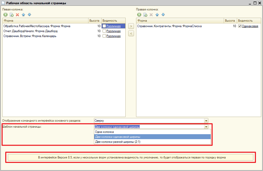Click the grey Delete icon in right column toolbar

[x=151, y=15]
